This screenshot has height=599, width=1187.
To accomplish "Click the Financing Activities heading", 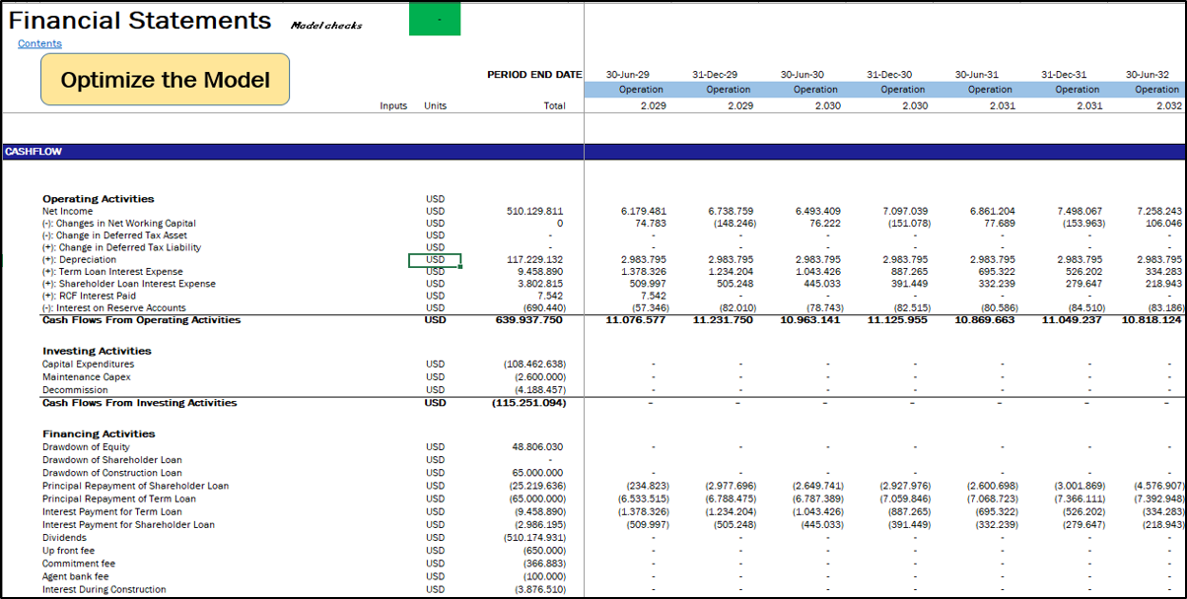I will pos(99,433).
